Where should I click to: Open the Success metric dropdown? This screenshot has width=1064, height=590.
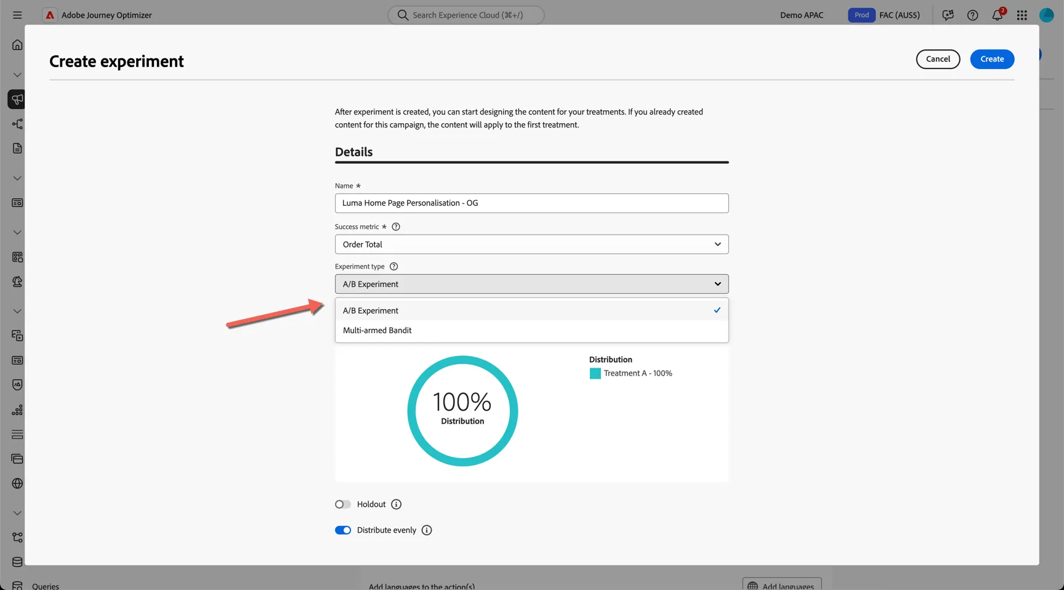coord(532,244)
